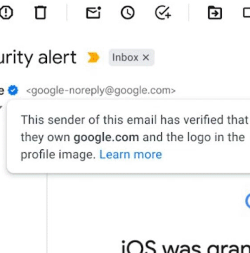Screen dimensions: 250x253
Task: Click the sender name beside the verified badge
Action: tap(2, 91)
